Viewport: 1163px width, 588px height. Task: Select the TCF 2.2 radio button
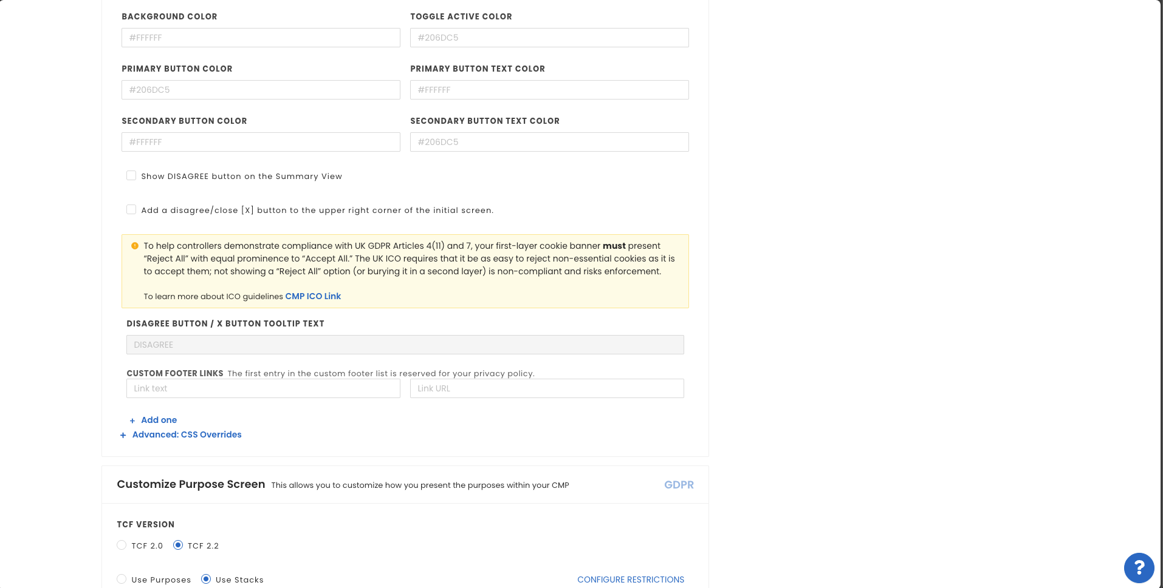point(178,546)
